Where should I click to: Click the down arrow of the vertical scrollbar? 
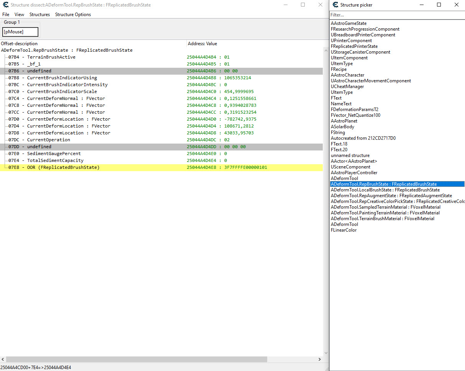coord(326,352)
